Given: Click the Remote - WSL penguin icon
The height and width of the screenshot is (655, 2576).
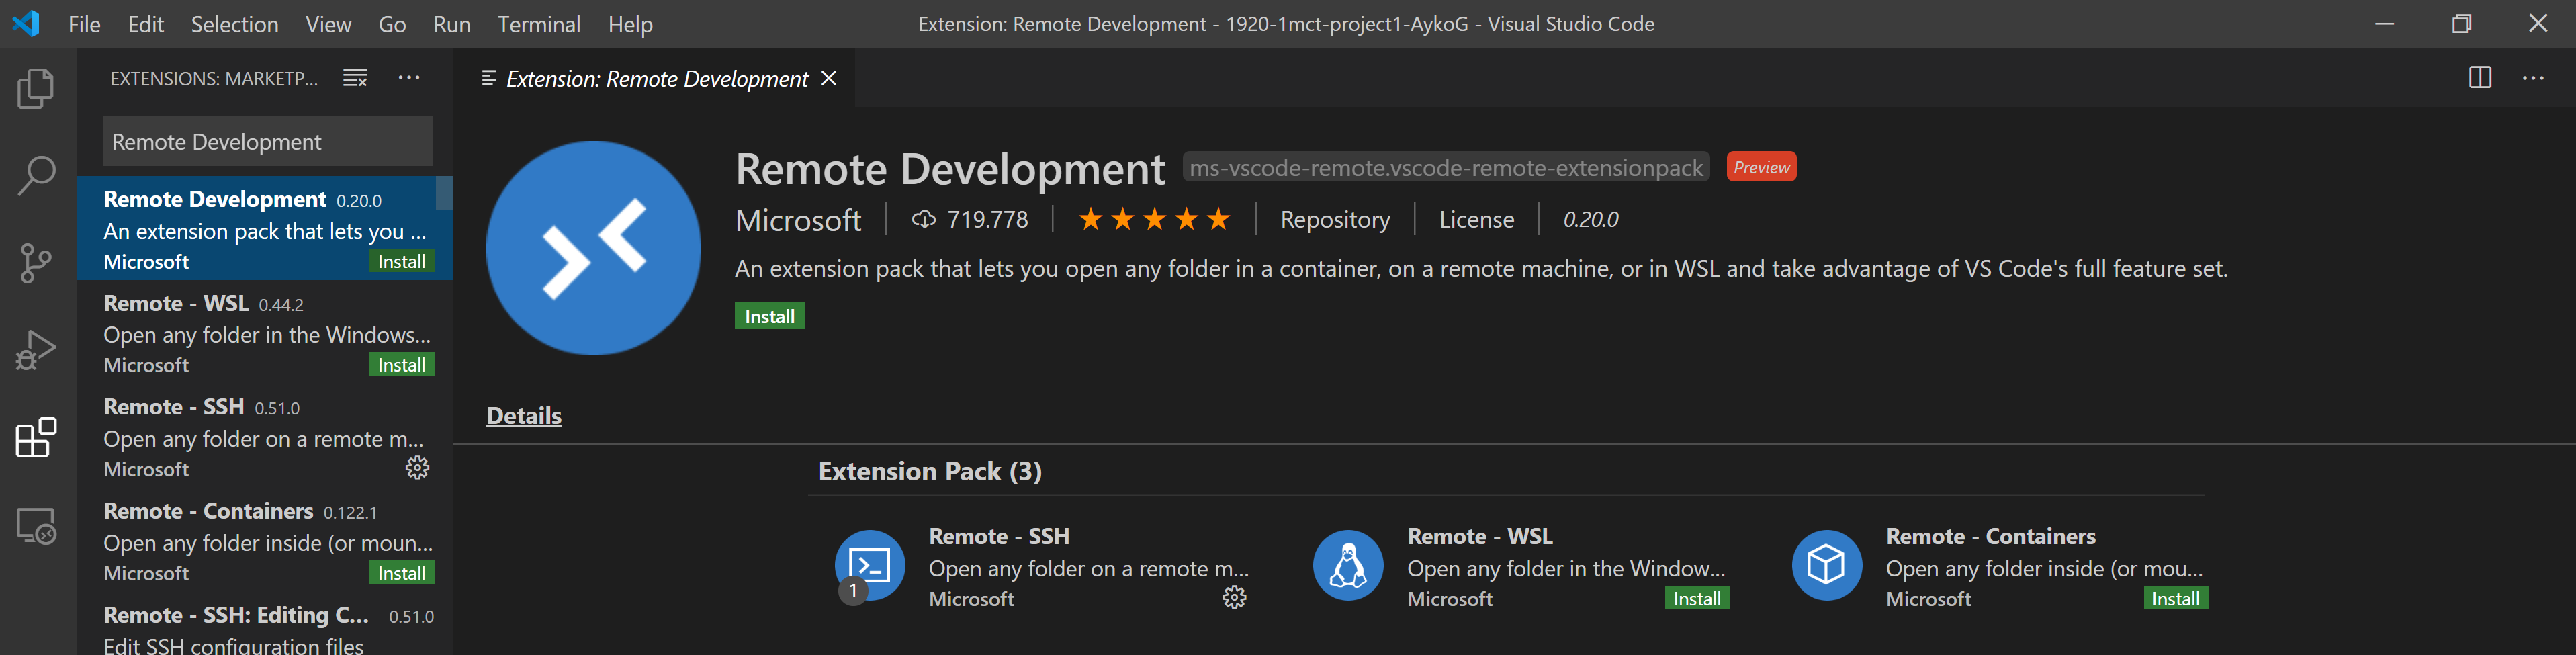Looking at the screenshot, I should (1348, 565).
